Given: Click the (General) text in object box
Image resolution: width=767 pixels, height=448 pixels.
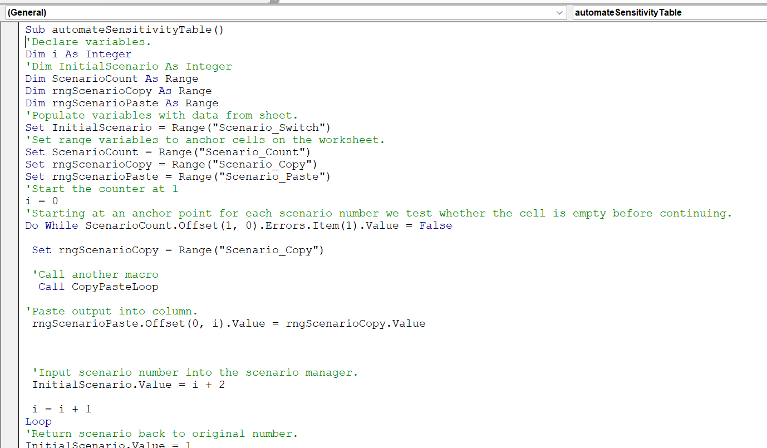Looking at the screenshot, I should 27,12.
